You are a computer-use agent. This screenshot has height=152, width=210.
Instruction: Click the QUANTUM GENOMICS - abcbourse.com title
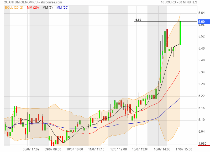click(x=33, y=2)
